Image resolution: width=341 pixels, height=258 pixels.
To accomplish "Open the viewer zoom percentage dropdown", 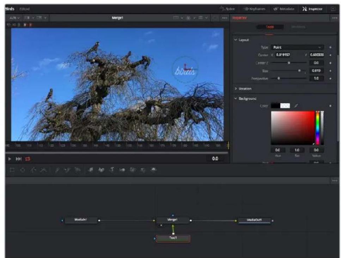I will 15,18.
